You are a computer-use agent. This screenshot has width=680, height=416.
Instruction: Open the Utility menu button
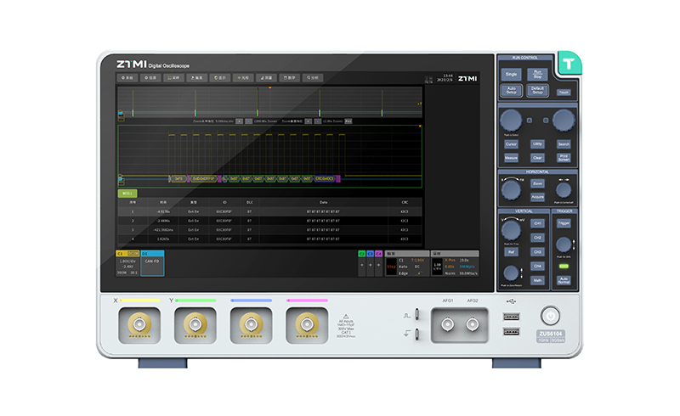point(537,144)
